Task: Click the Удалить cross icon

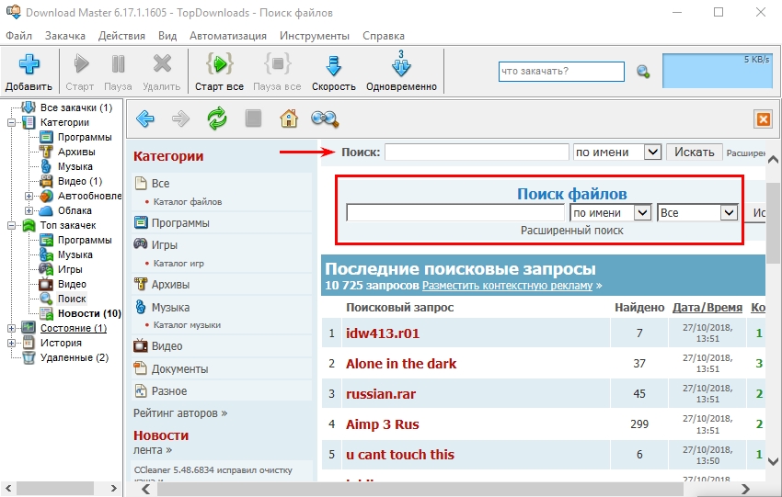Action: (162, 64)
